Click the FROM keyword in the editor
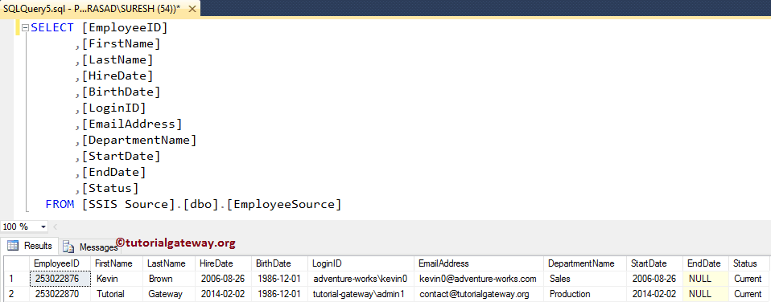Screen dimensions: 771x302 click(x=60, y=204)
